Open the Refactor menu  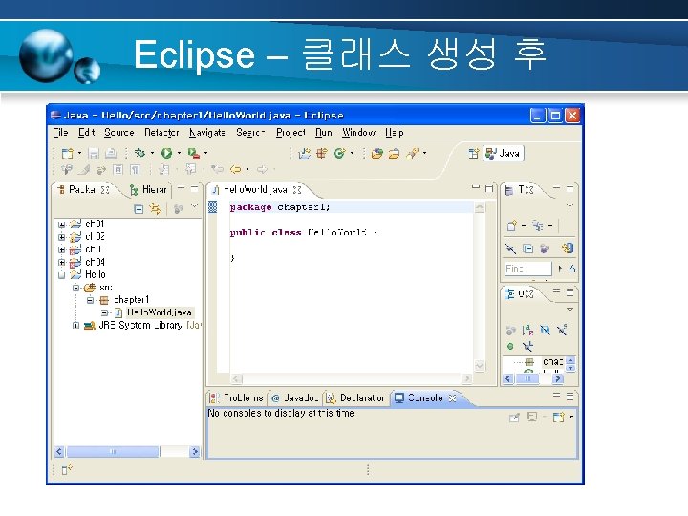point(161,132)
